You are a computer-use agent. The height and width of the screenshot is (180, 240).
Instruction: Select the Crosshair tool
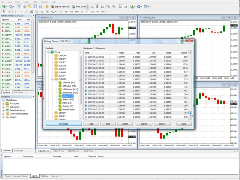9,12
